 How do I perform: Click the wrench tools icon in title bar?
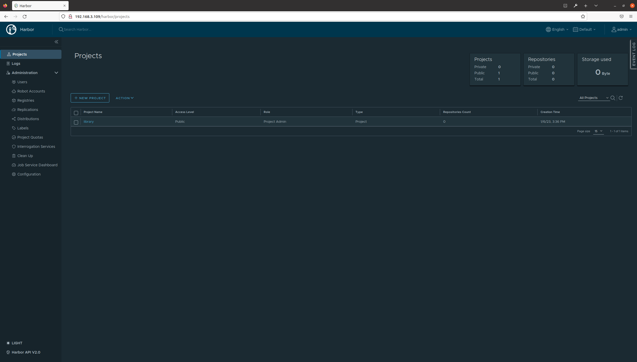click(576, 6)
